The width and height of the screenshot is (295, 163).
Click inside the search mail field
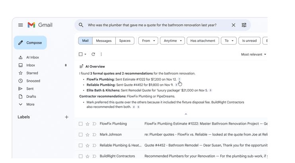pos(155,25)
